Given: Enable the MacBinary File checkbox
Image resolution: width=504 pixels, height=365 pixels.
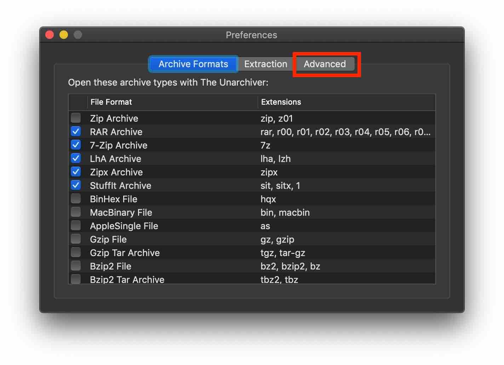Looking at the screenshot, I should (76, 212).
